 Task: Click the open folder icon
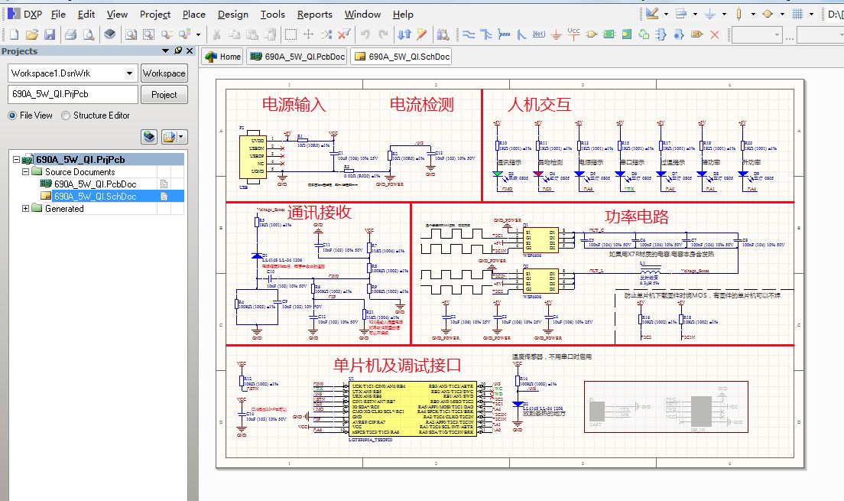pos(32,35)
